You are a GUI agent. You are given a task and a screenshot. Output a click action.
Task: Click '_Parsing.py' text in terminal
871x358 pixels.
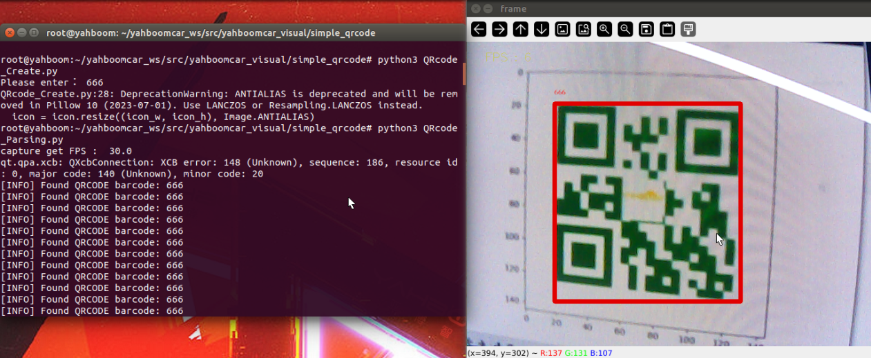[x=32, y=139]
